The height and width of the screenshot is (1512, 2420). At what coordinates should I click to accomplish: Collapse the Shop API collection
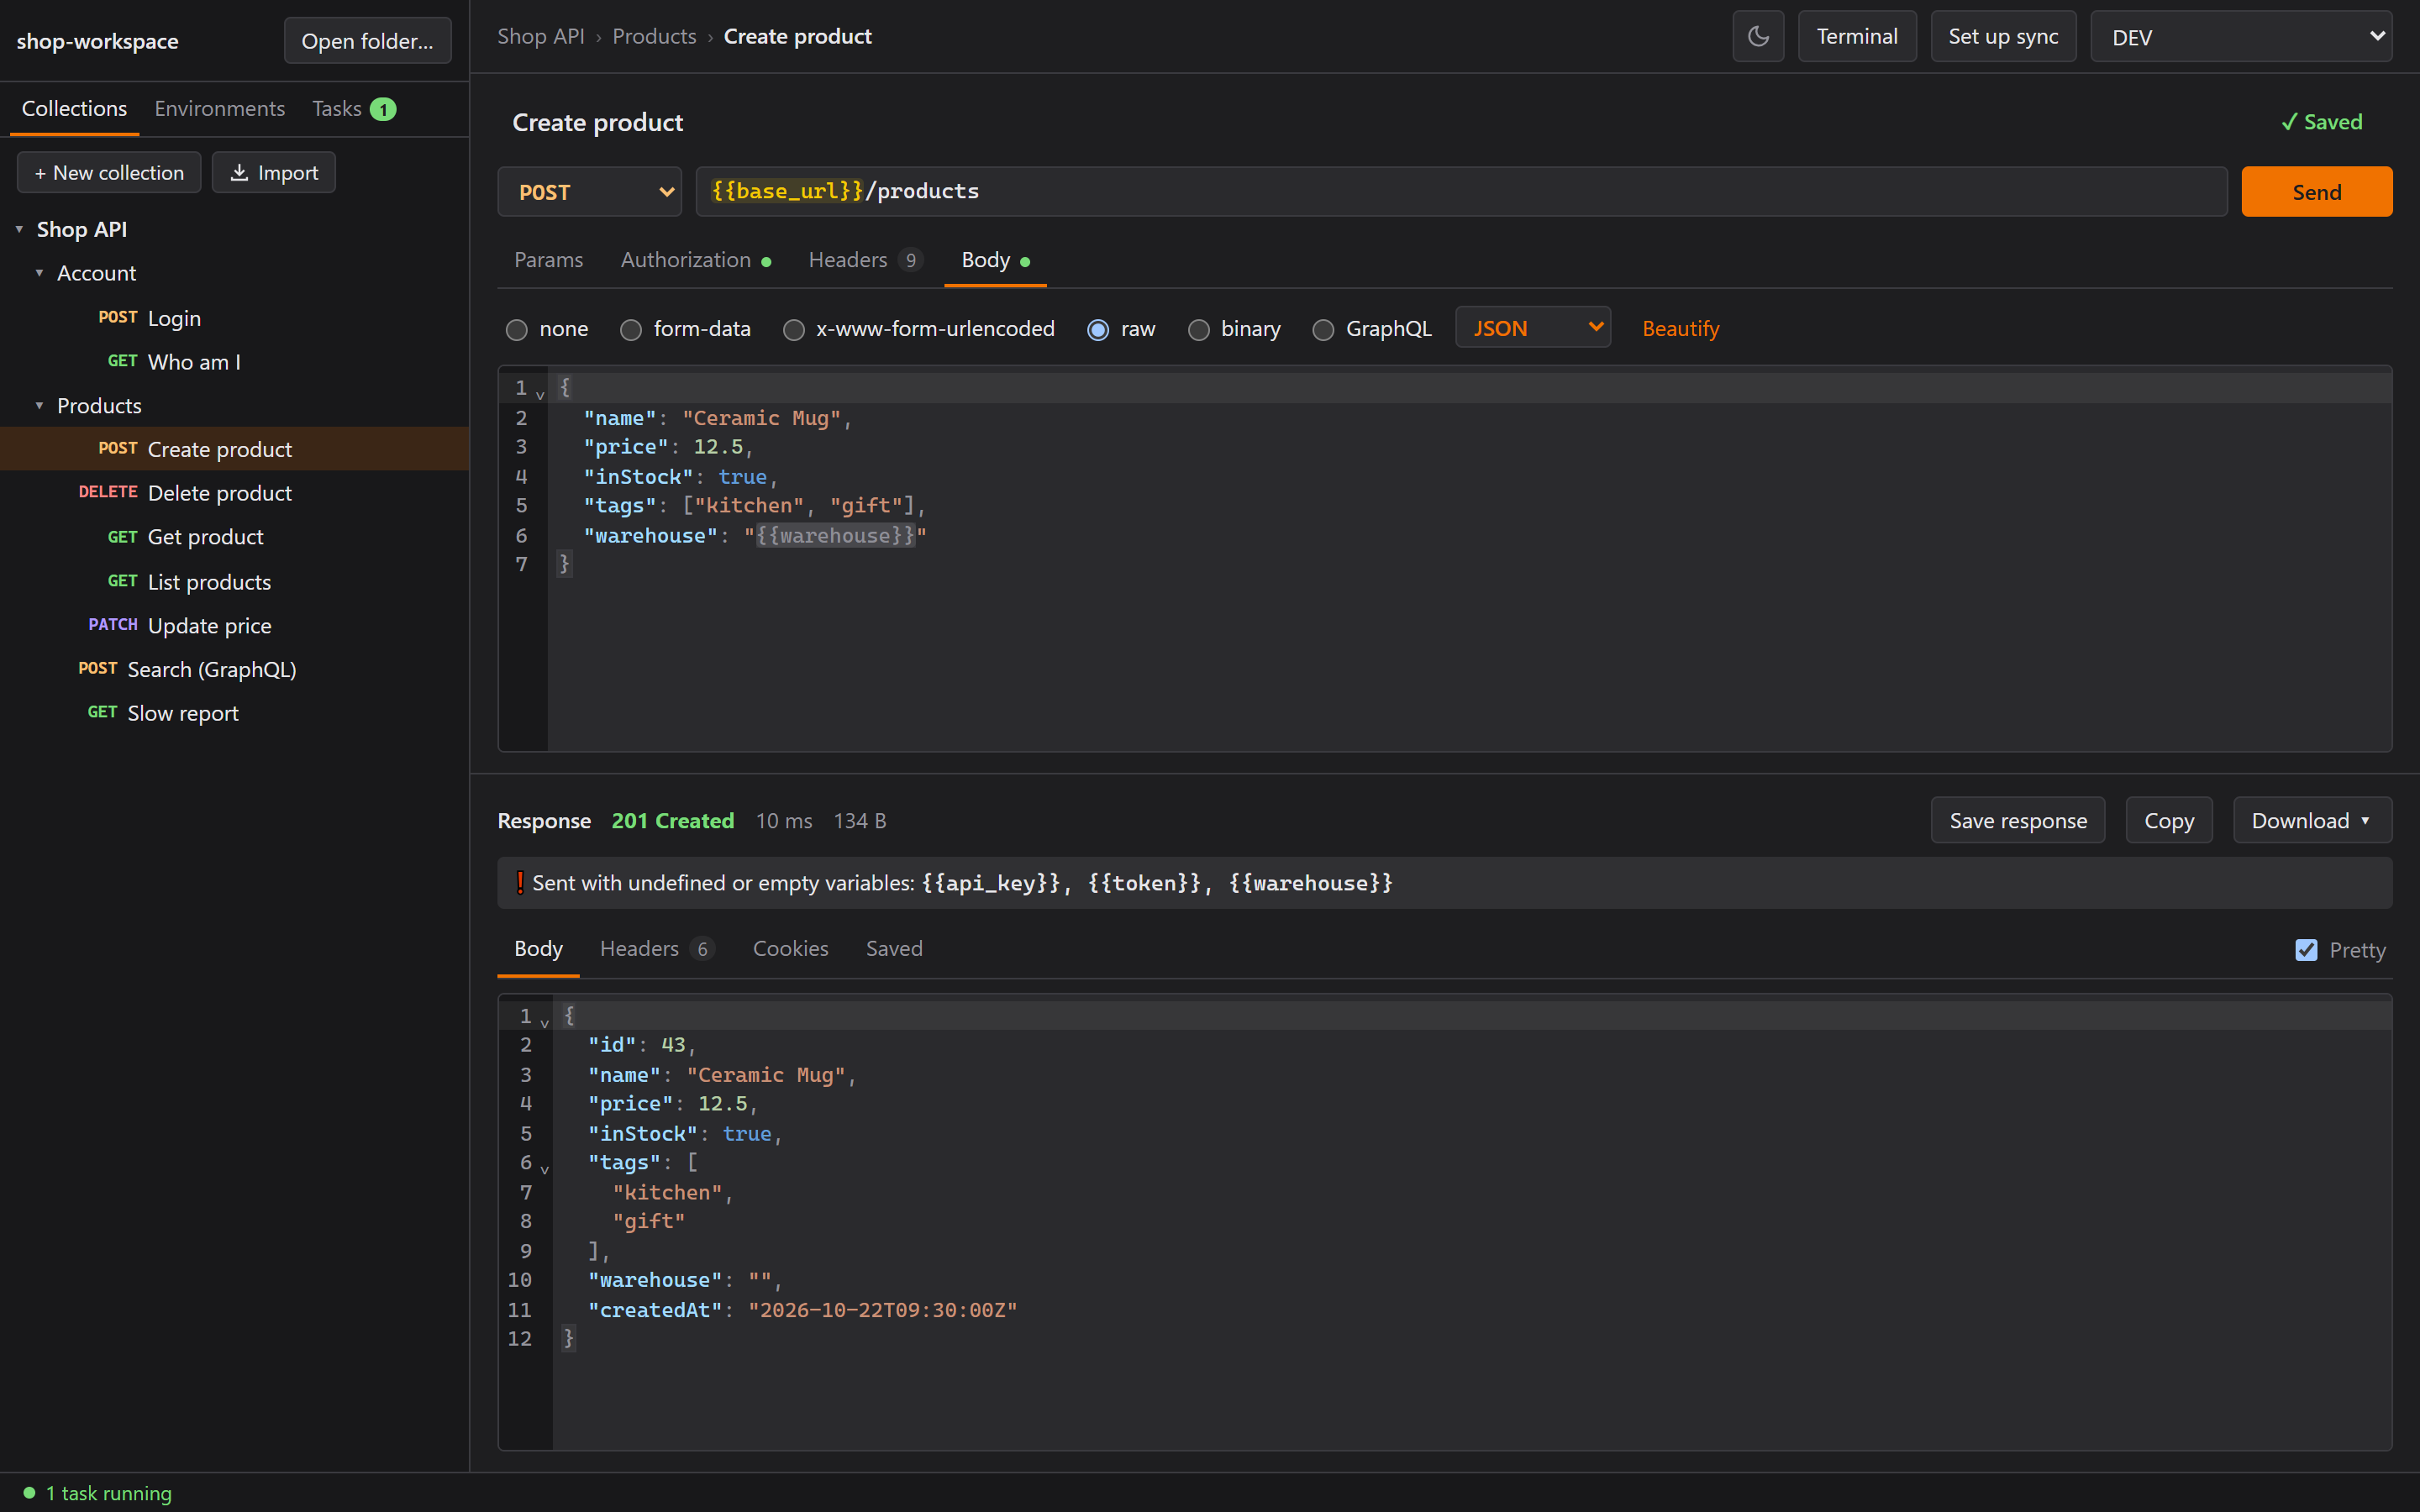19,229
